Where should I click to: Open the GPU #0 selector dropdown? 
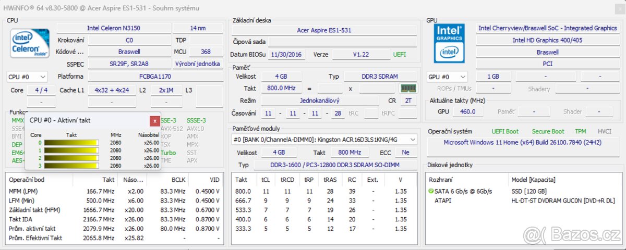pos(447,77)
